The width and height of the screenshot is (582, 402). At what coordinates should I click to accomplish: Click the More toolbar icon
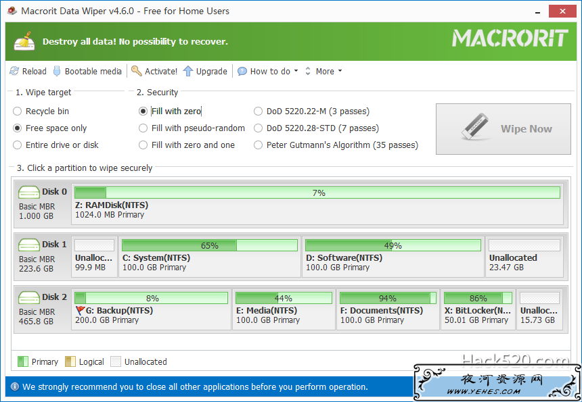pyautogui.click(x=308, y=71)
